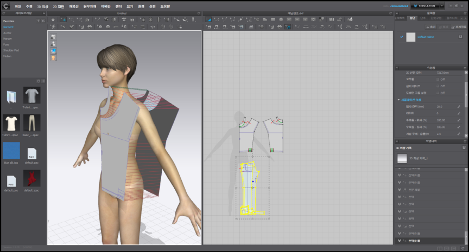Click the Default Fabric gray swatch
Screen dimensions: 469x252
(411, 37)
